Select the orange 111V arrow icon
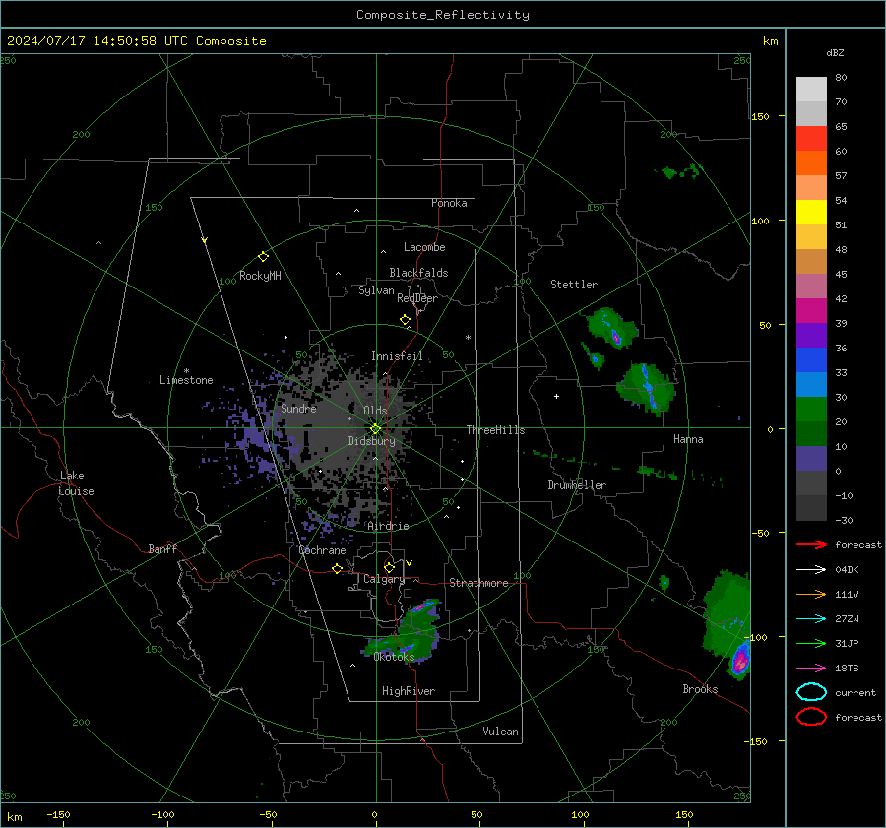Image resolution: width=886 pixels, height=828 pixels. [811, 594]
